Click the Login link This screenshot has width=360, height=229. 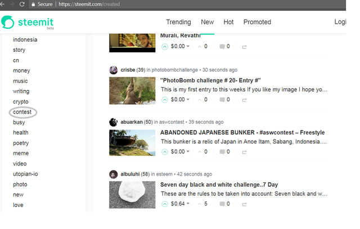(x=340, y=22)
